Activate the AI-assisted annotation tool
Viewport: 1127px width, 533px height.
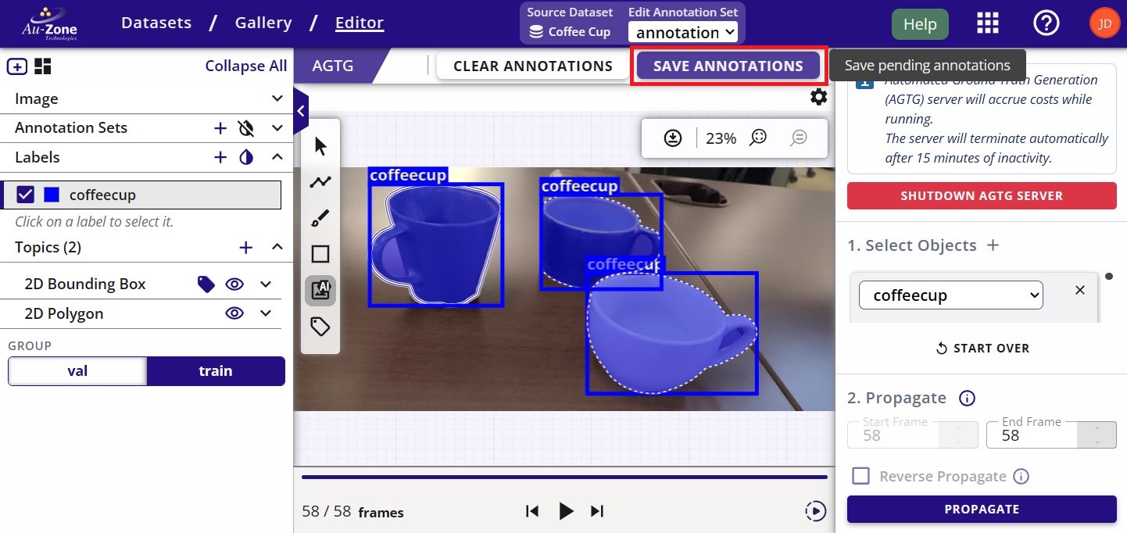pos(320,290)
